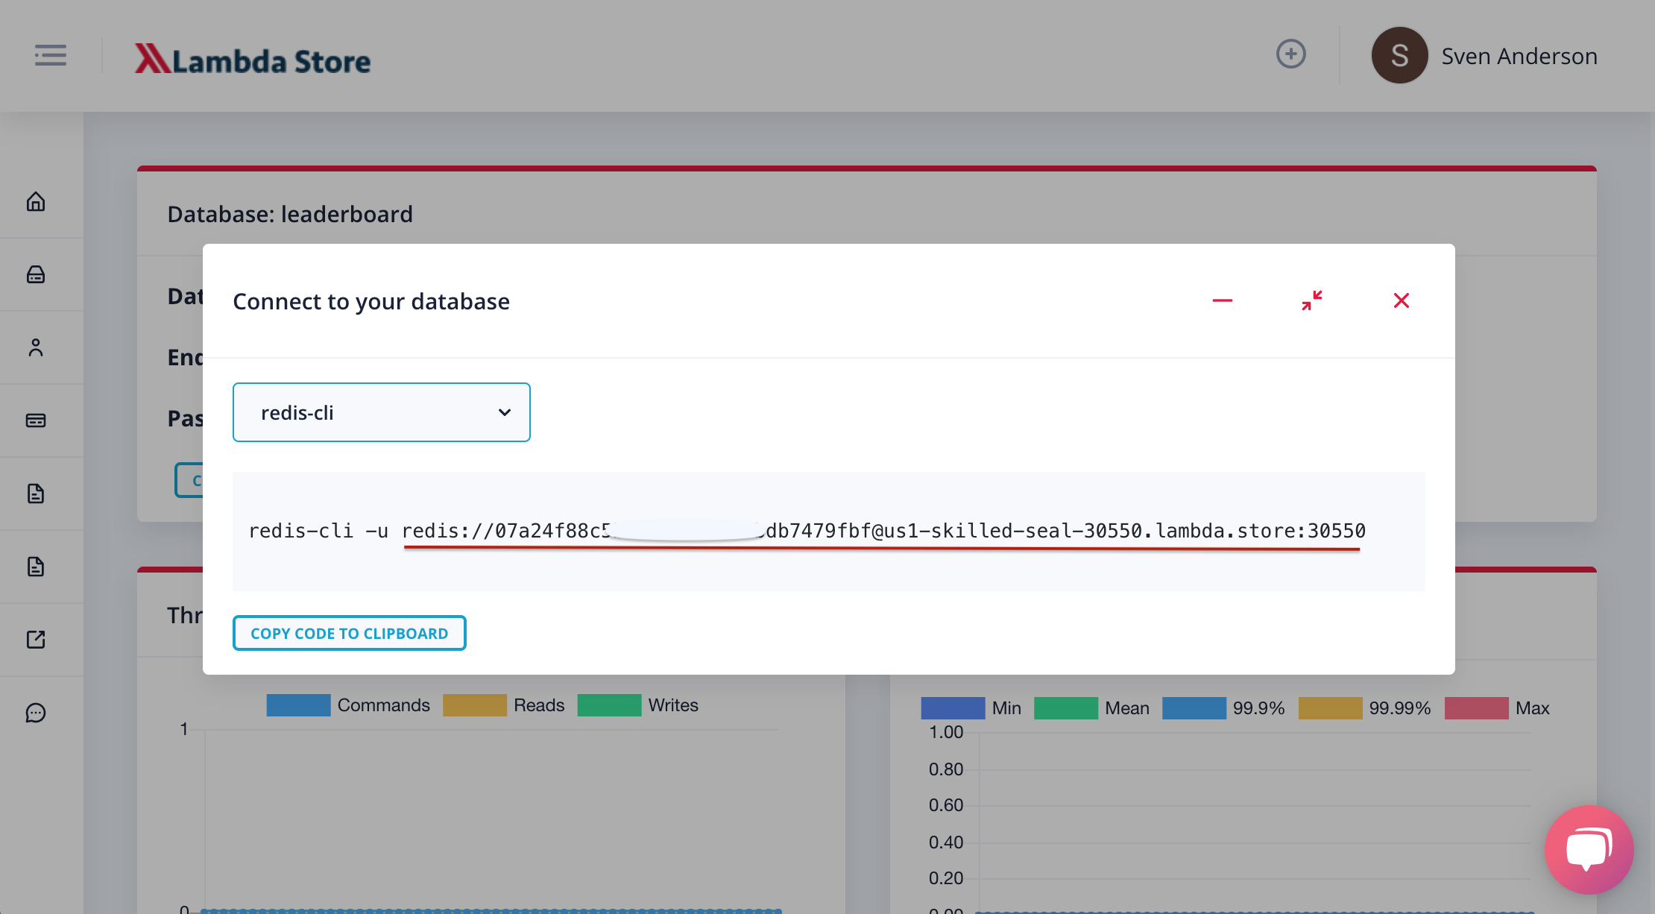Toggle the Max latency legend
The image size is (1655, 914).
(1476, 708)
